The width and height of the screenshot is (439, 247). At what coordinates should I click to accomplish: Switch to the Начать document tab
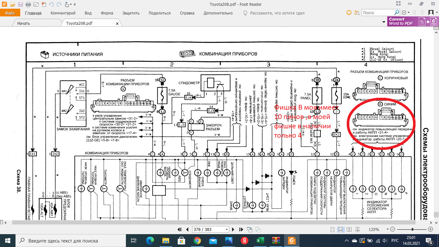(24, 23)
